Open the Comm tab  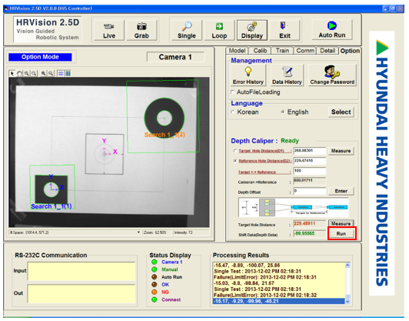(x=305, y=51)
